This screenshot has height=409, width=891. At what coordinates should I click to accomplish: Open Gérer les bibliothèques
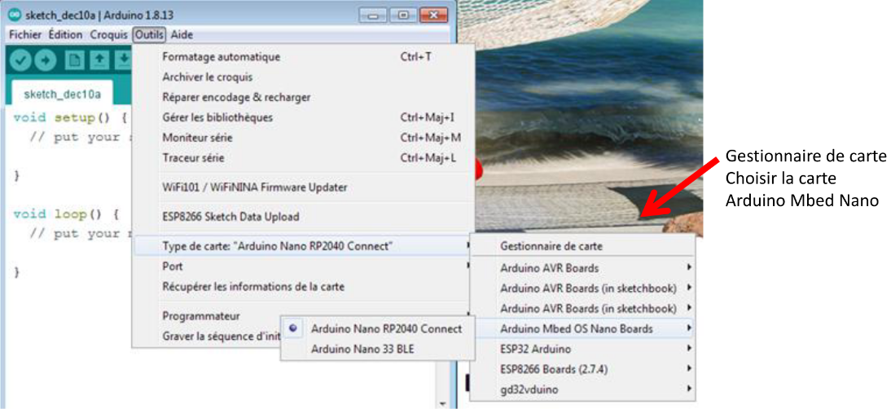pos(304,117)
